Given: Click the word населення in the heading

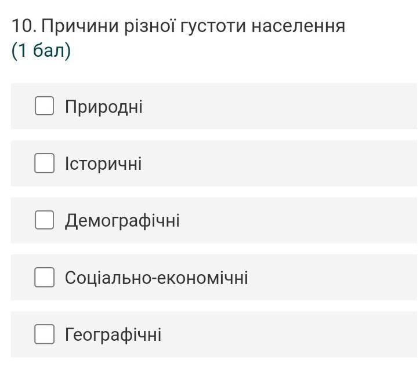Looking at the screenshot, I should [298, 26].
